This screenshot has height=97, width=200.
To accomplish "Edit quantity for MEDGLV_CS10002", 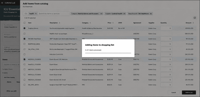I will [166, 80].
